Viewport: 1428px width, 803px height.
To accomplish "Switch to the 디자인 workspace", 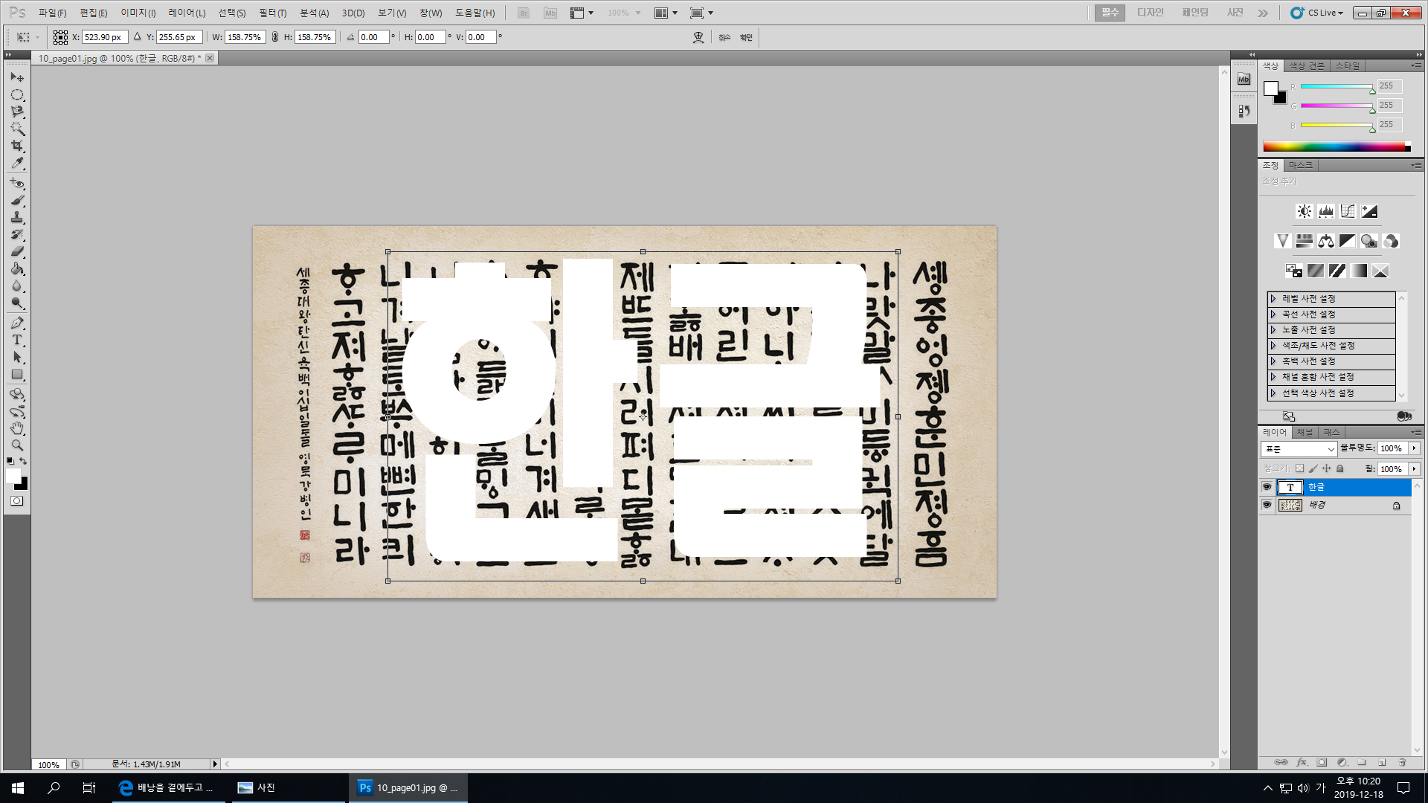I will pyautogui.click(x=1150, y=13).
